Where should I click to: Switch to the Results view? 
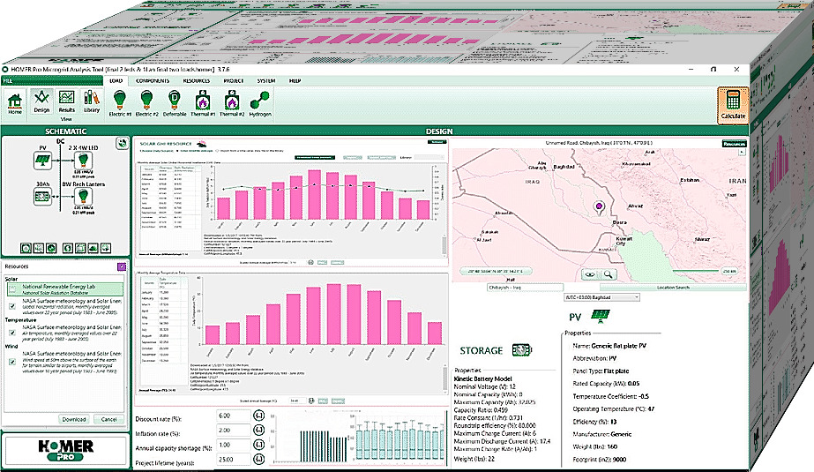pos(66,102)
